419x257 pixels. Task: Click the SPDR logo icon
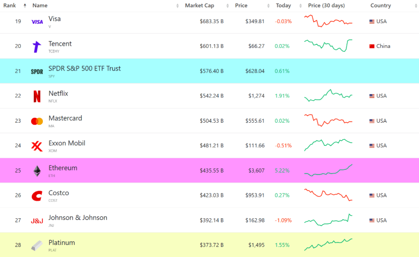click(37, 71)
